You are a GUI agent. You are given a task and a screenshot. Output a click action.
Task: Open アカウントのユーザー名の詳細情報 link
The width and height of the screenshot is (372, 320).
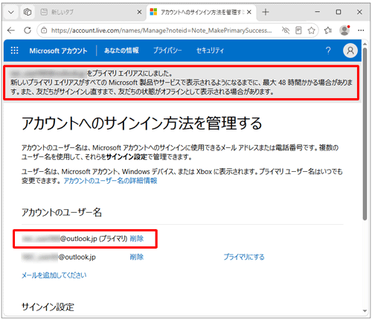click(x=110, y=181)
